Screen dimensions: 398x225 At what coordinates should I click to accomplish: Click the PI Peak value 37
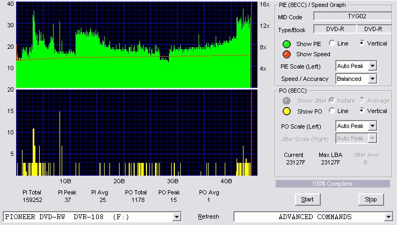coord(68,200)
